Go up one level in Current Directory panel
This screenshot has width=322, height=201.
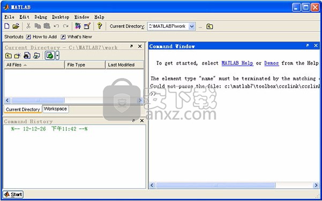point(9,56)
